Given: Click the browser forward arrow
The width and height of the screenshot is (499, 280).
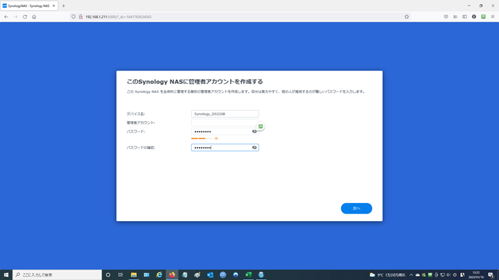Looking at the screenshot, I should tap(15, 17).
